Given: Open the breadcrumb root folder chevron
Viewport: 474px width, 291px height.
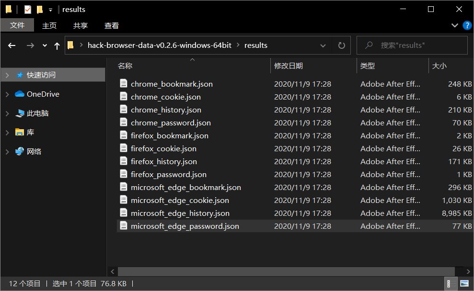Looking at the screenshot, I should [81, 45].
